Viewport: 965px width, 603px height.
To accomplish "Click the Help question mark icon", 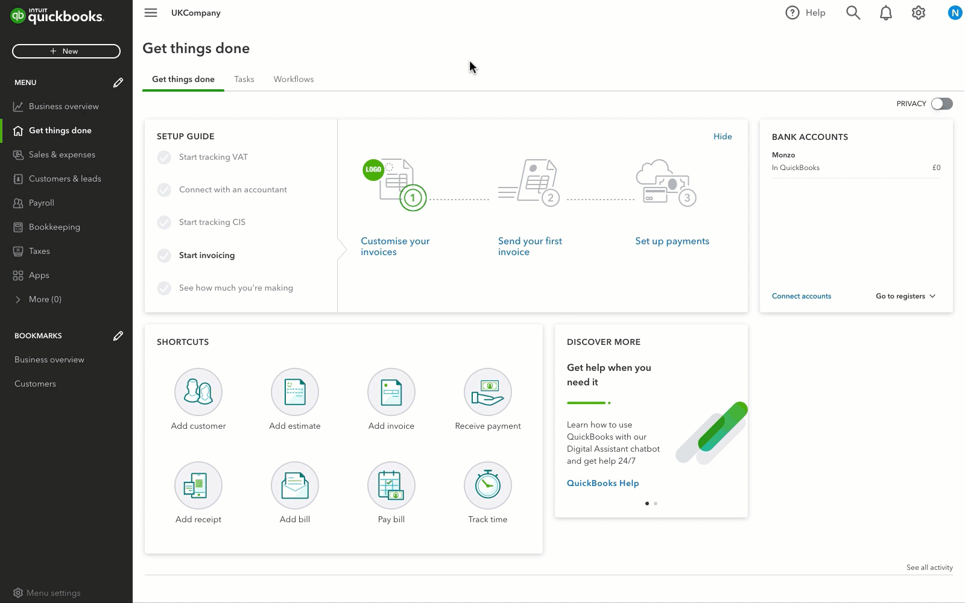I will (792, 13).
